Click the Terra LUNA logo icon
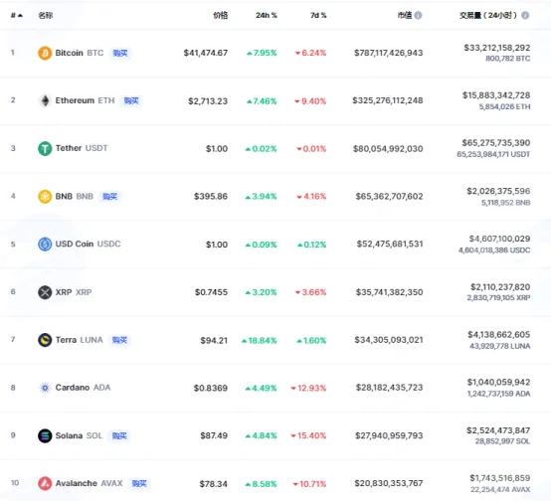This screenshot has height=502, width=551. click(45, 340)
